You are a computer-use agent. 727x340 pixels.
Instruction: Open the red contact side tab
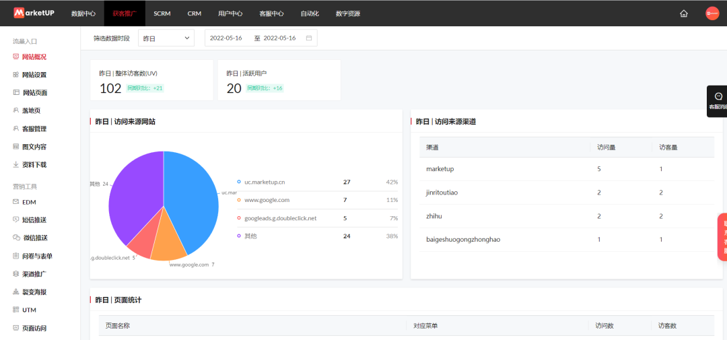722,236
